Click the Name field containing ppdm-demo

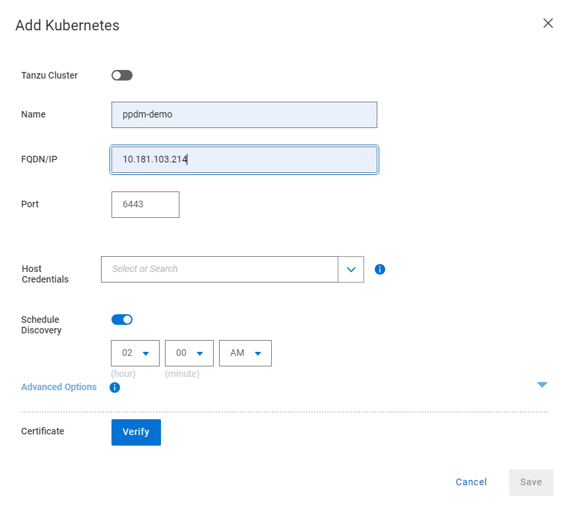(x=244, y=114)
